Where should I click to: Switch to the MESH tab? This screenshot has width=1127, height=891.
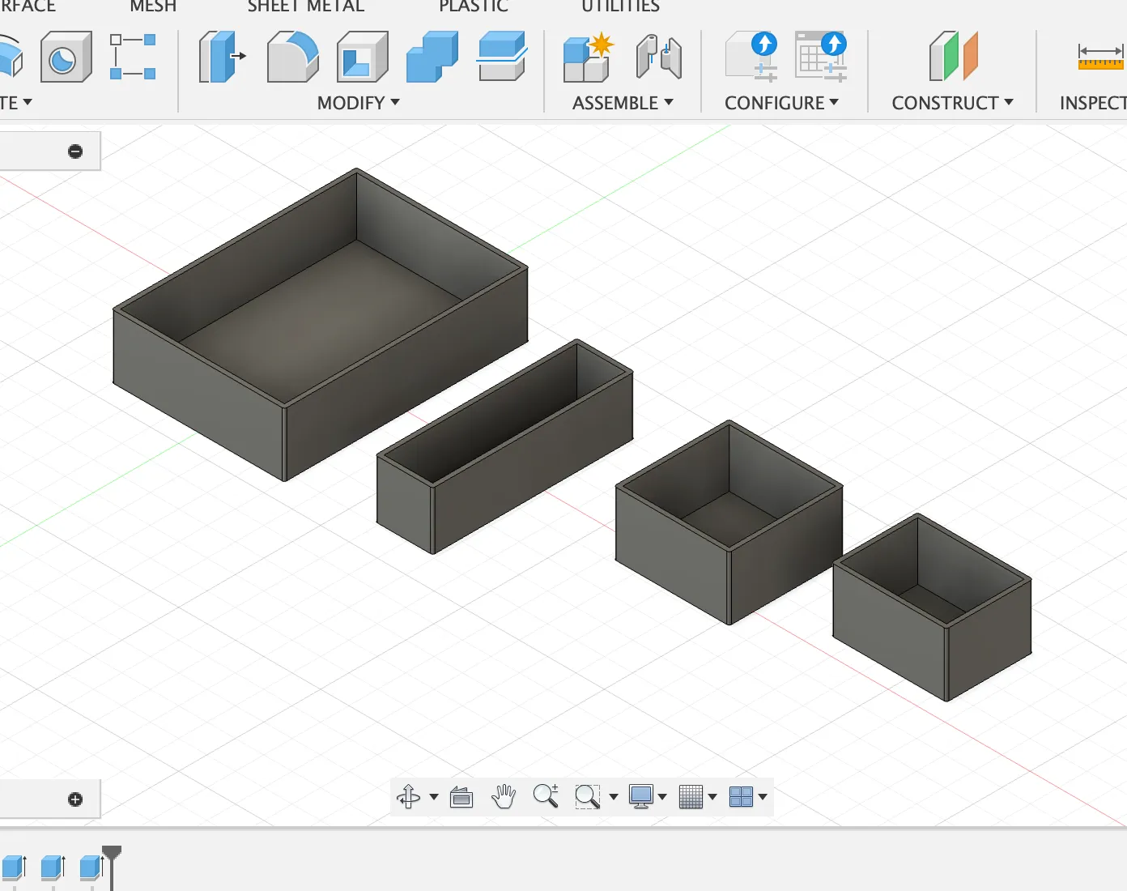tap(153, 6)
